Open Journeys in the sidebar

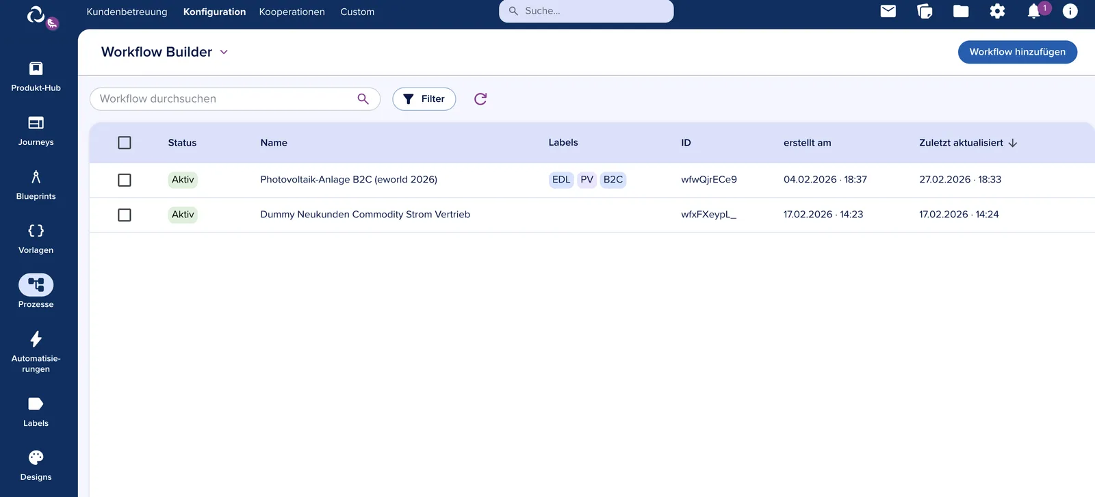pos(36,123)
